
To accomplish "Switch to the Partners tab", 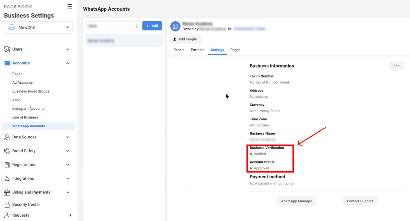I will (x=198, y=50).
